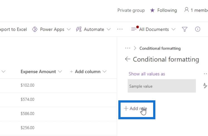
Task: Click the $256.00 expense cell
Action: click(28, 128)
